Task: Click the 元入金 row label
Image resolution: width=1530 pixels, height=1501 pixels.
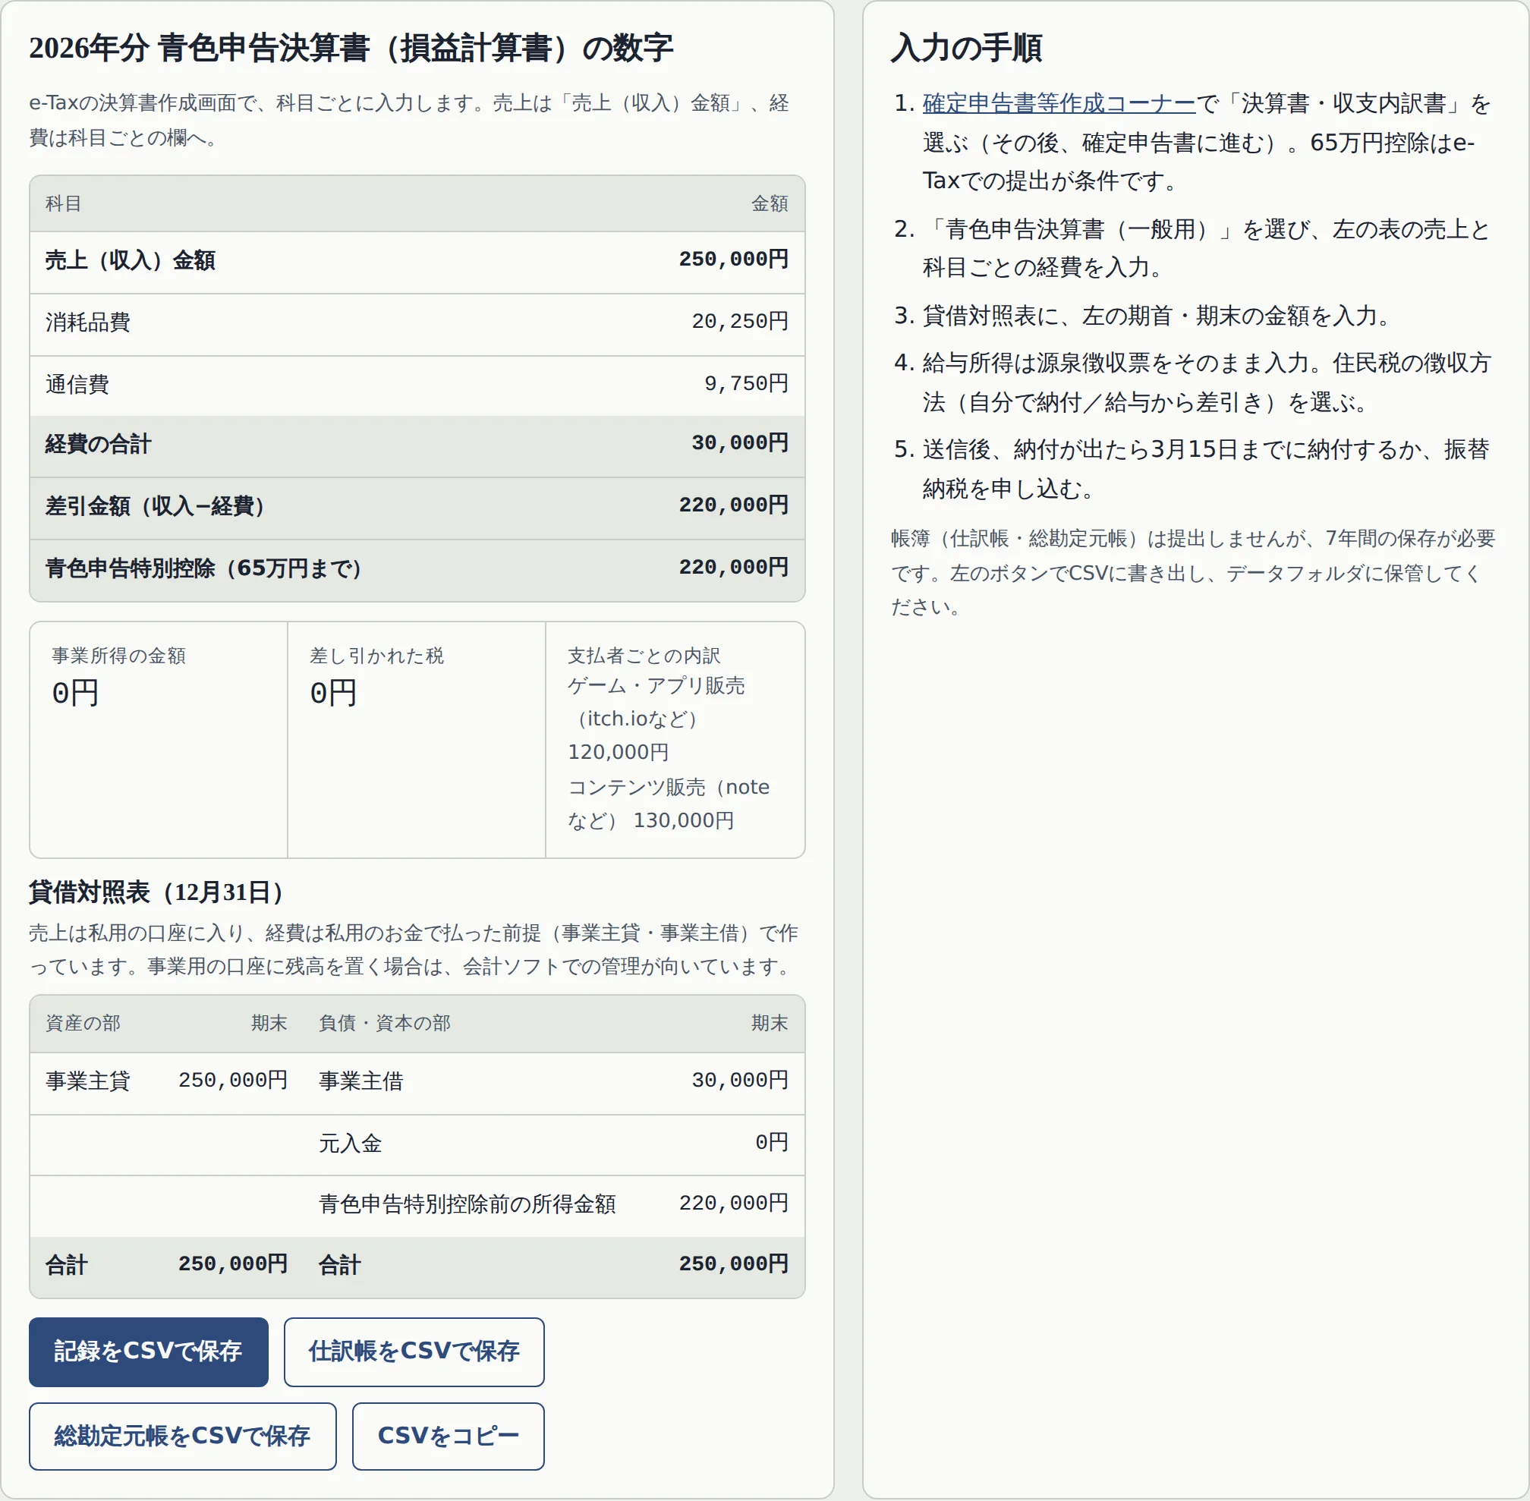Action: 350,1143
